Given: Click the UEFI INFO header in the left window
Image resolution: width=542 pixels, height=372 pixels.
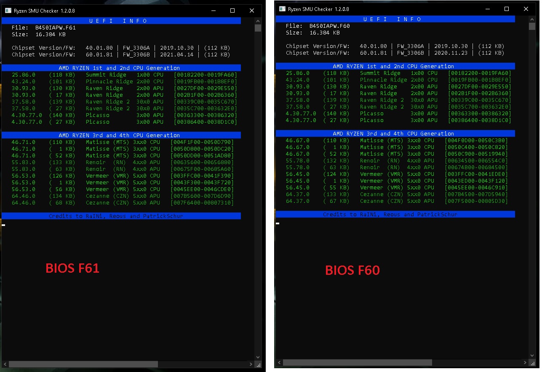Looking at the screenshot, I should tap(121, 21).
